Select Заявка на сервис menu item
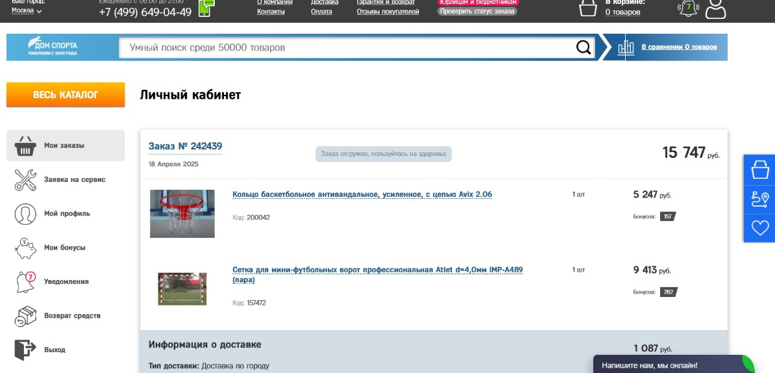This screenshot has width=775, height=373. point(75,179)
